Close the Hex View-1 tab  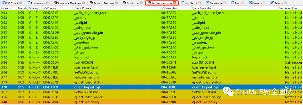tap(199, 3)
